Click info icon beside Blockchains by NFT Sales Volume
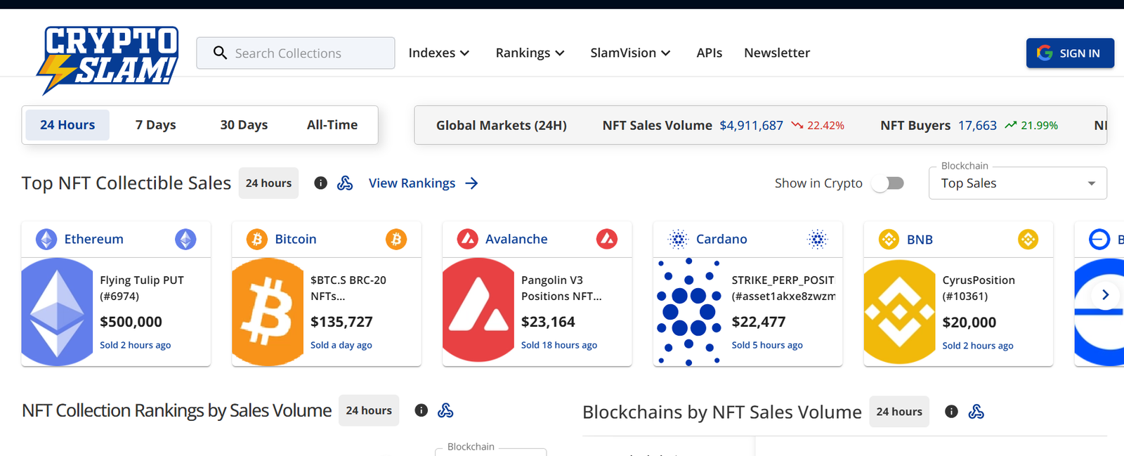Screen dimensions: 1124x456 click(951, 412)
